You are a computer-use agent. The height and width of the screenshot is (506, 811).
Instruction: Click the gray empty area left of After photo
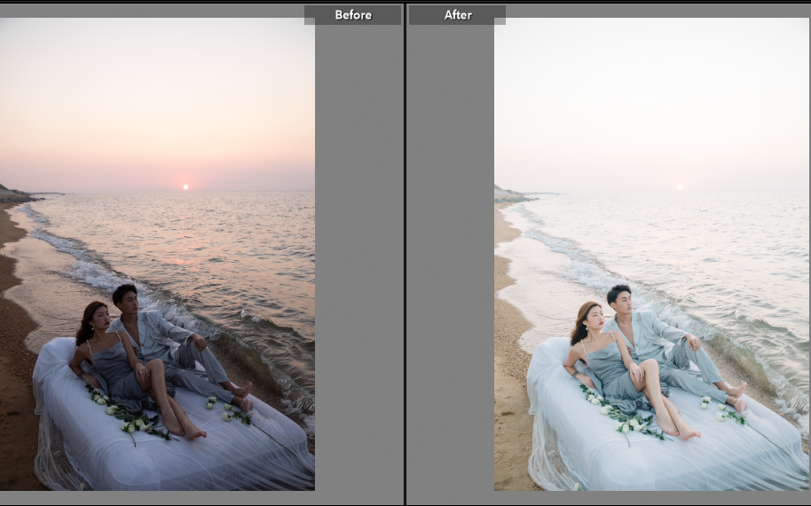point(451,266)
